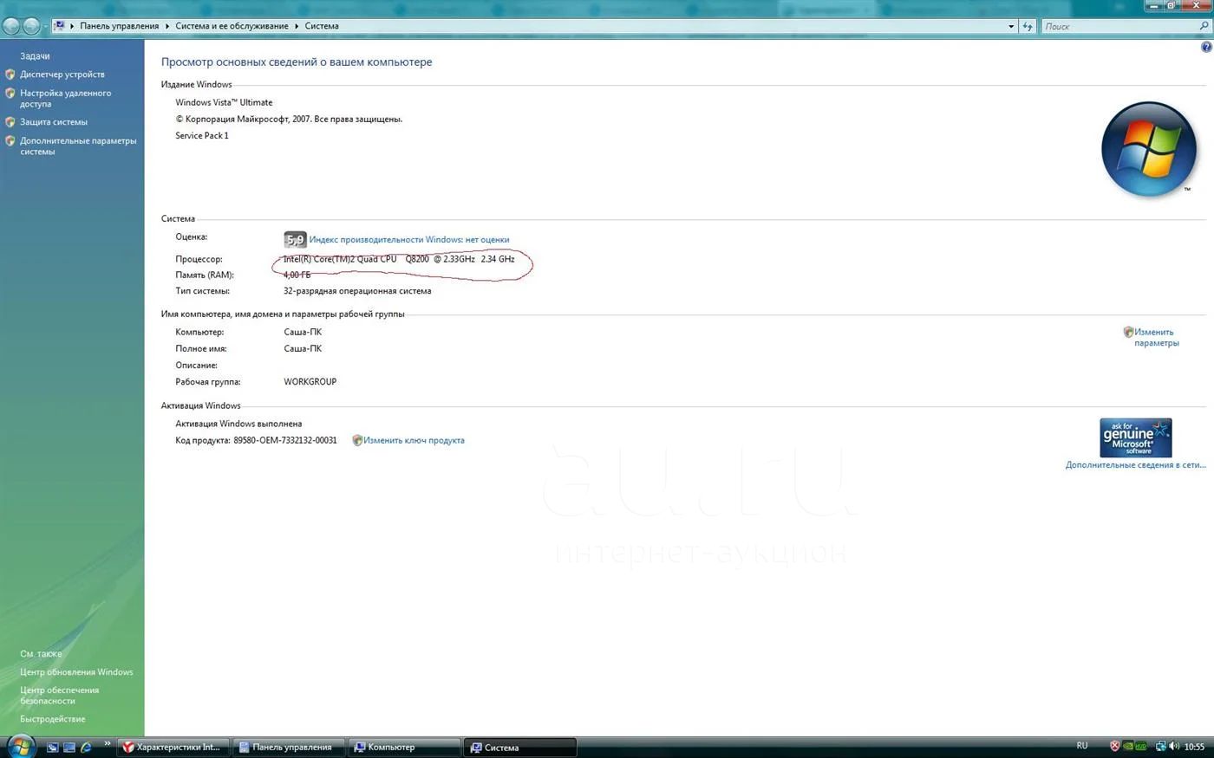The width and height of the screenshot is (1214, 758).
Task: Switch to 'Система' taskbar button
Action: tap(519, 747)
